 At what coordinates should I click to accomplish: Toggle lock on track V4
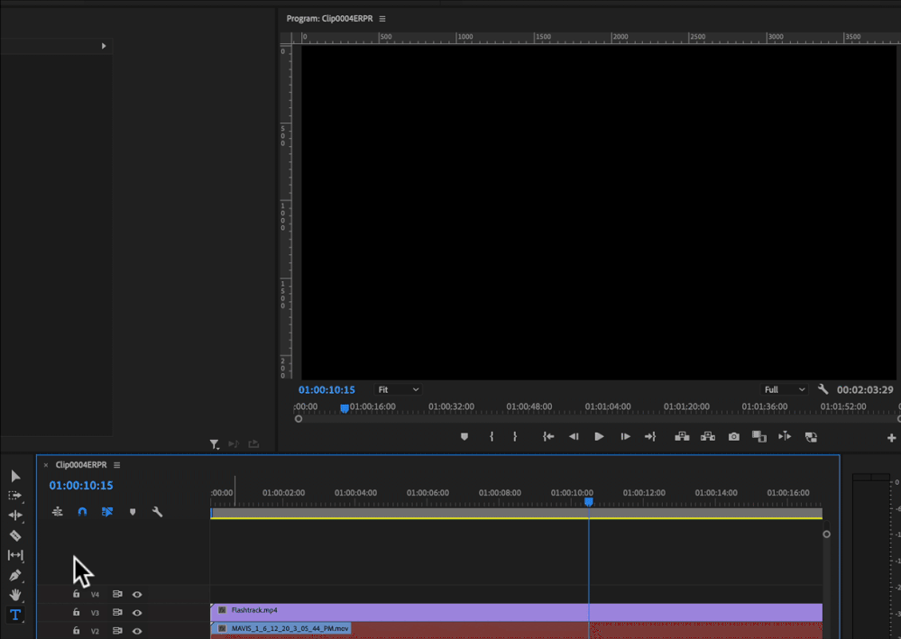point(77,595)
